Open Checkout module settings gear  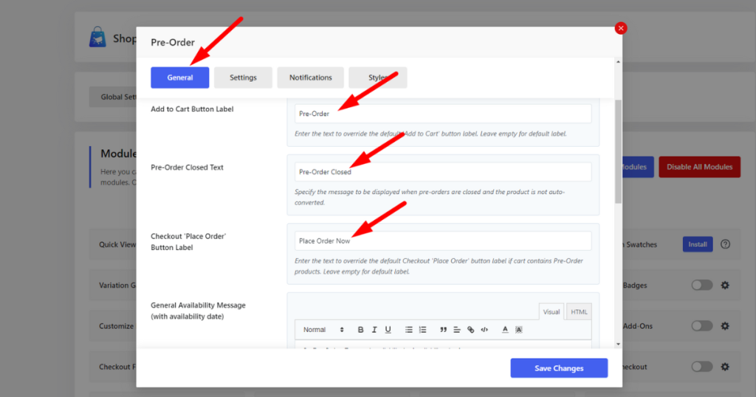pos(725,367)
